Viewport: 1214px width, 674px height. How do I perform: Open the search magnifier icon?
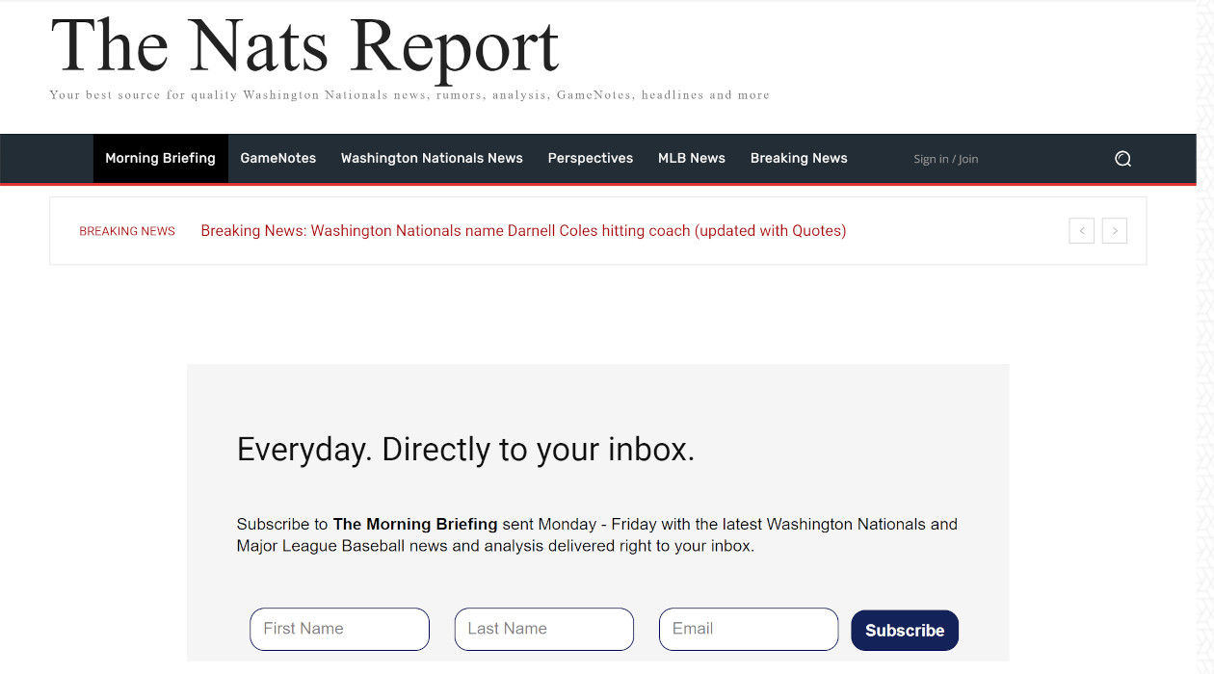tap(1122, 159)
